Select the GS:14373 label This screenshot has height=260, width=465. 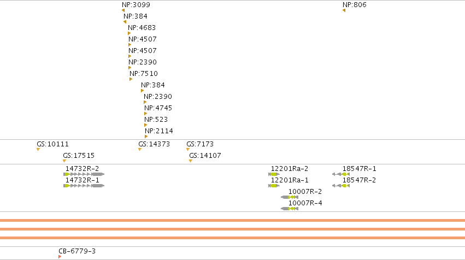[x=154, y=144]
